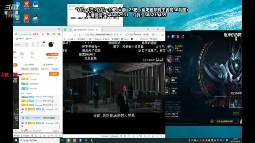Go to browser home page

[x=80, y=35]
